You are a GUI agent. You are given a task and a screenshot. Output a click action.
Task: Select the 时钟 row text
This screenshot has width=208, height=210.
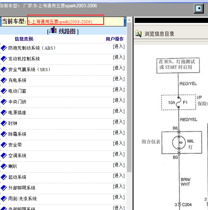click(x=13, y=123)
